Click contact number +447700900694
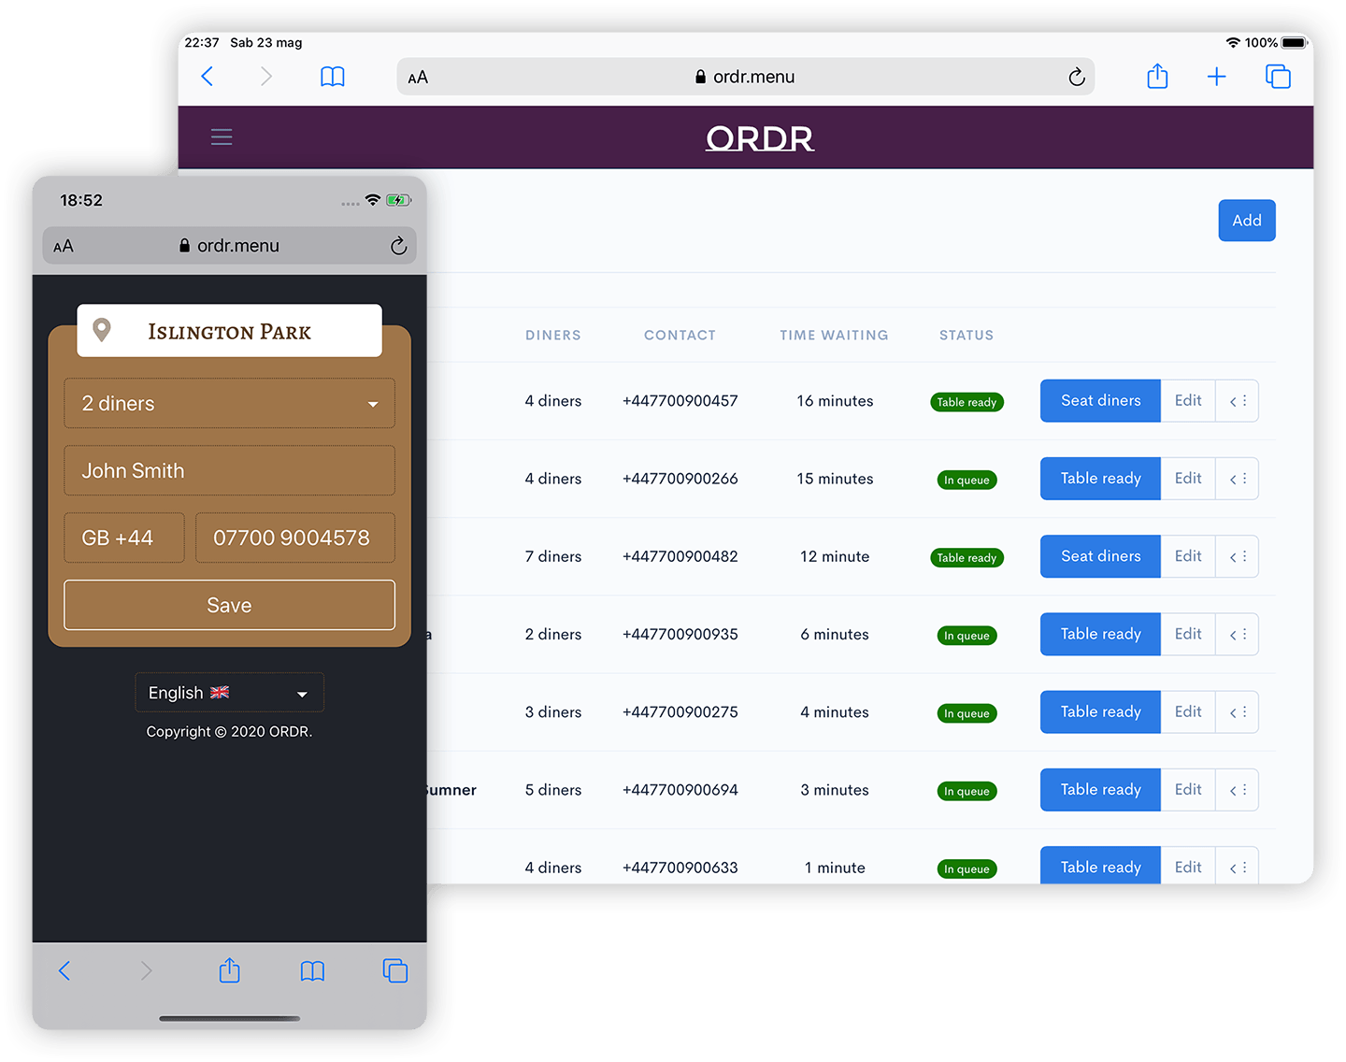 [x=680, y=790]
